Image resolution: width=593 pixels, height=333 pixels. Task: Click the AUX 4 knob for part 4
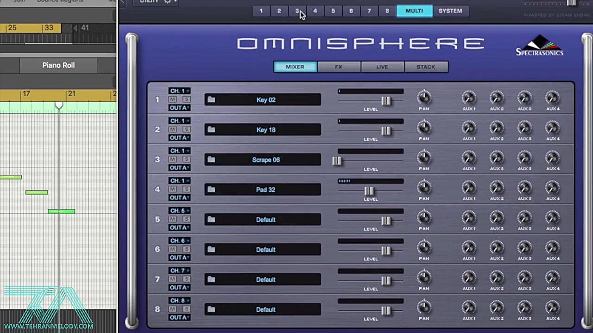[x=552, y=188]
